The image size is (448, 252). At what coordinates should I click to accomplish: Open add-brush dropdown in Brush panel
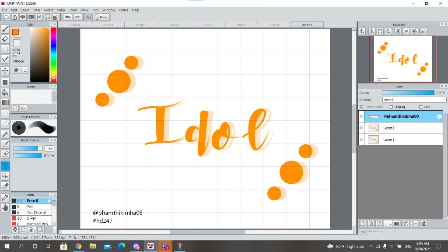32,229
